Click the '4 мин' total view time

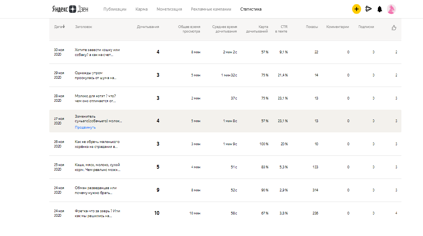click(x=196, y=167)
